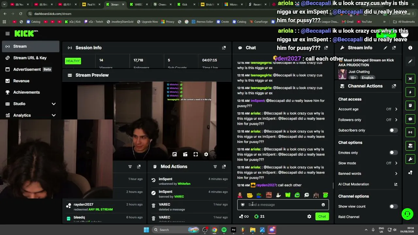The width and height of the screenshot is (418, 235).
Task: Click the theater mode icon on stream preview
Action: (185, 154)
